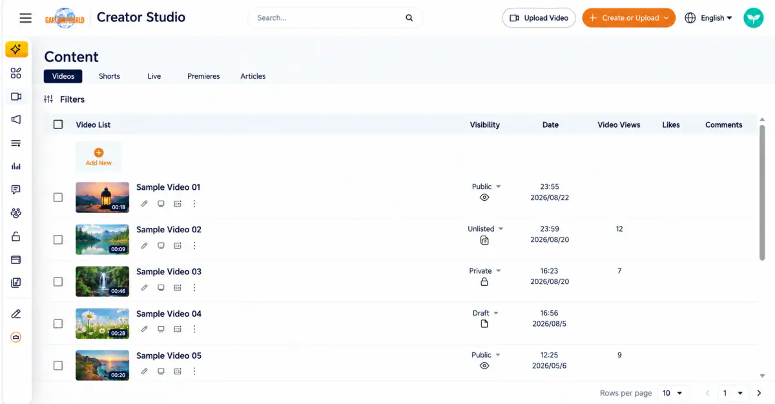Switch to the Premieres tab
The height and width of the screenshot is (404, 775).
point(203,76)
